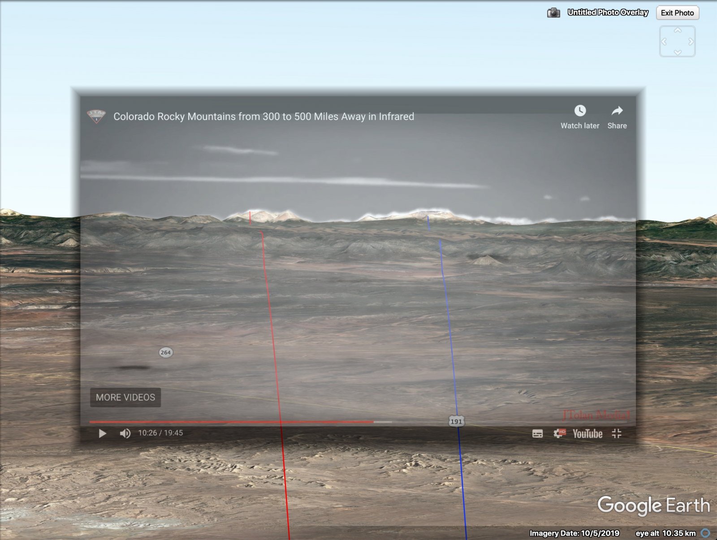
Task: Pan photo view down with navigation arrow
Action: (x=677, y=52)
